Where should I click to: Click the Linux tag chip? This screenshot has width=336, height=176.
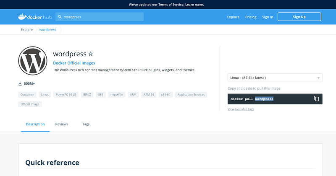click(x=45, y=95)
